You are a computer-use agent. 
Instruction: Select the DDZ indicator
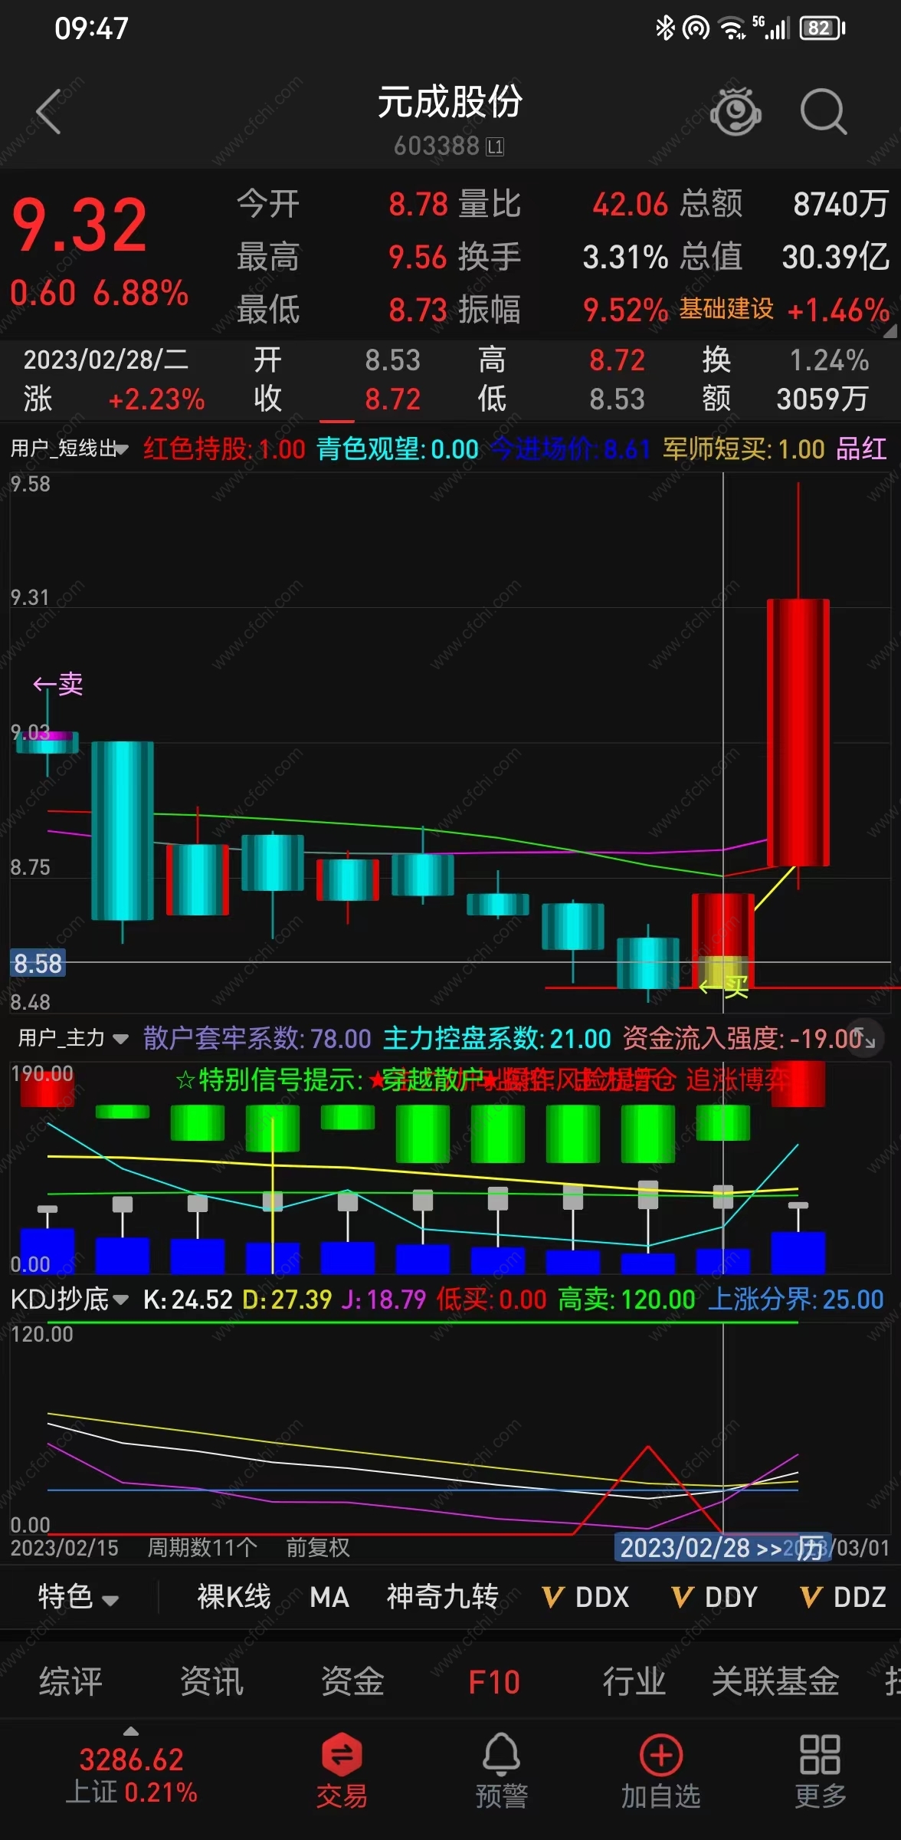pos(843,1597)
